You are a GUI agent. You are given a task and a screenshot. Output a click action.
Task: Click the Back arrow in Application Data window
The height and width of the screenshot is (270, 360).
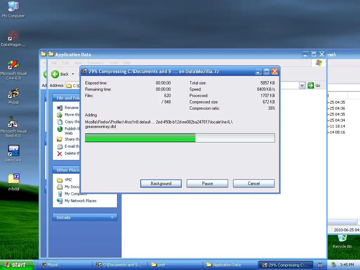click(x=55, y=74)
